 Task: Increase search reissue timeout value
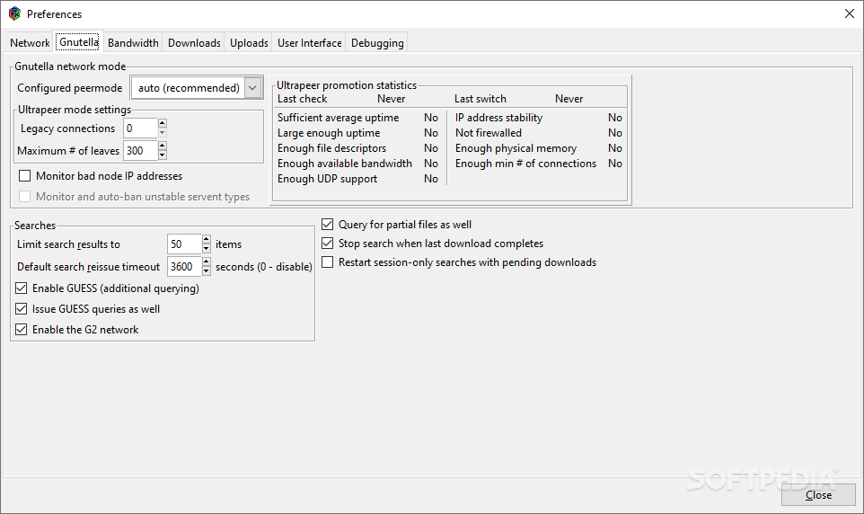pyautogui.click(x=206, y=261)
